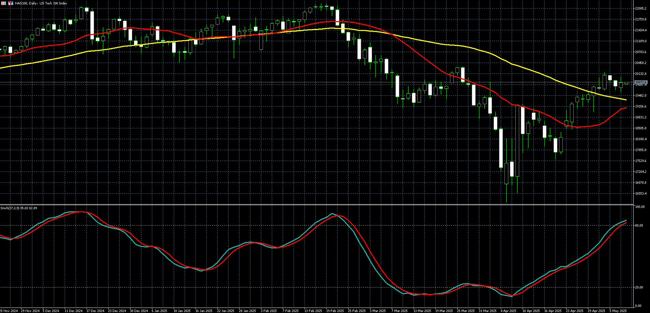Click the most recent candle on chart
Image resolution: width=650 pixels, height=313 pixels.
[x=626, y=83]
